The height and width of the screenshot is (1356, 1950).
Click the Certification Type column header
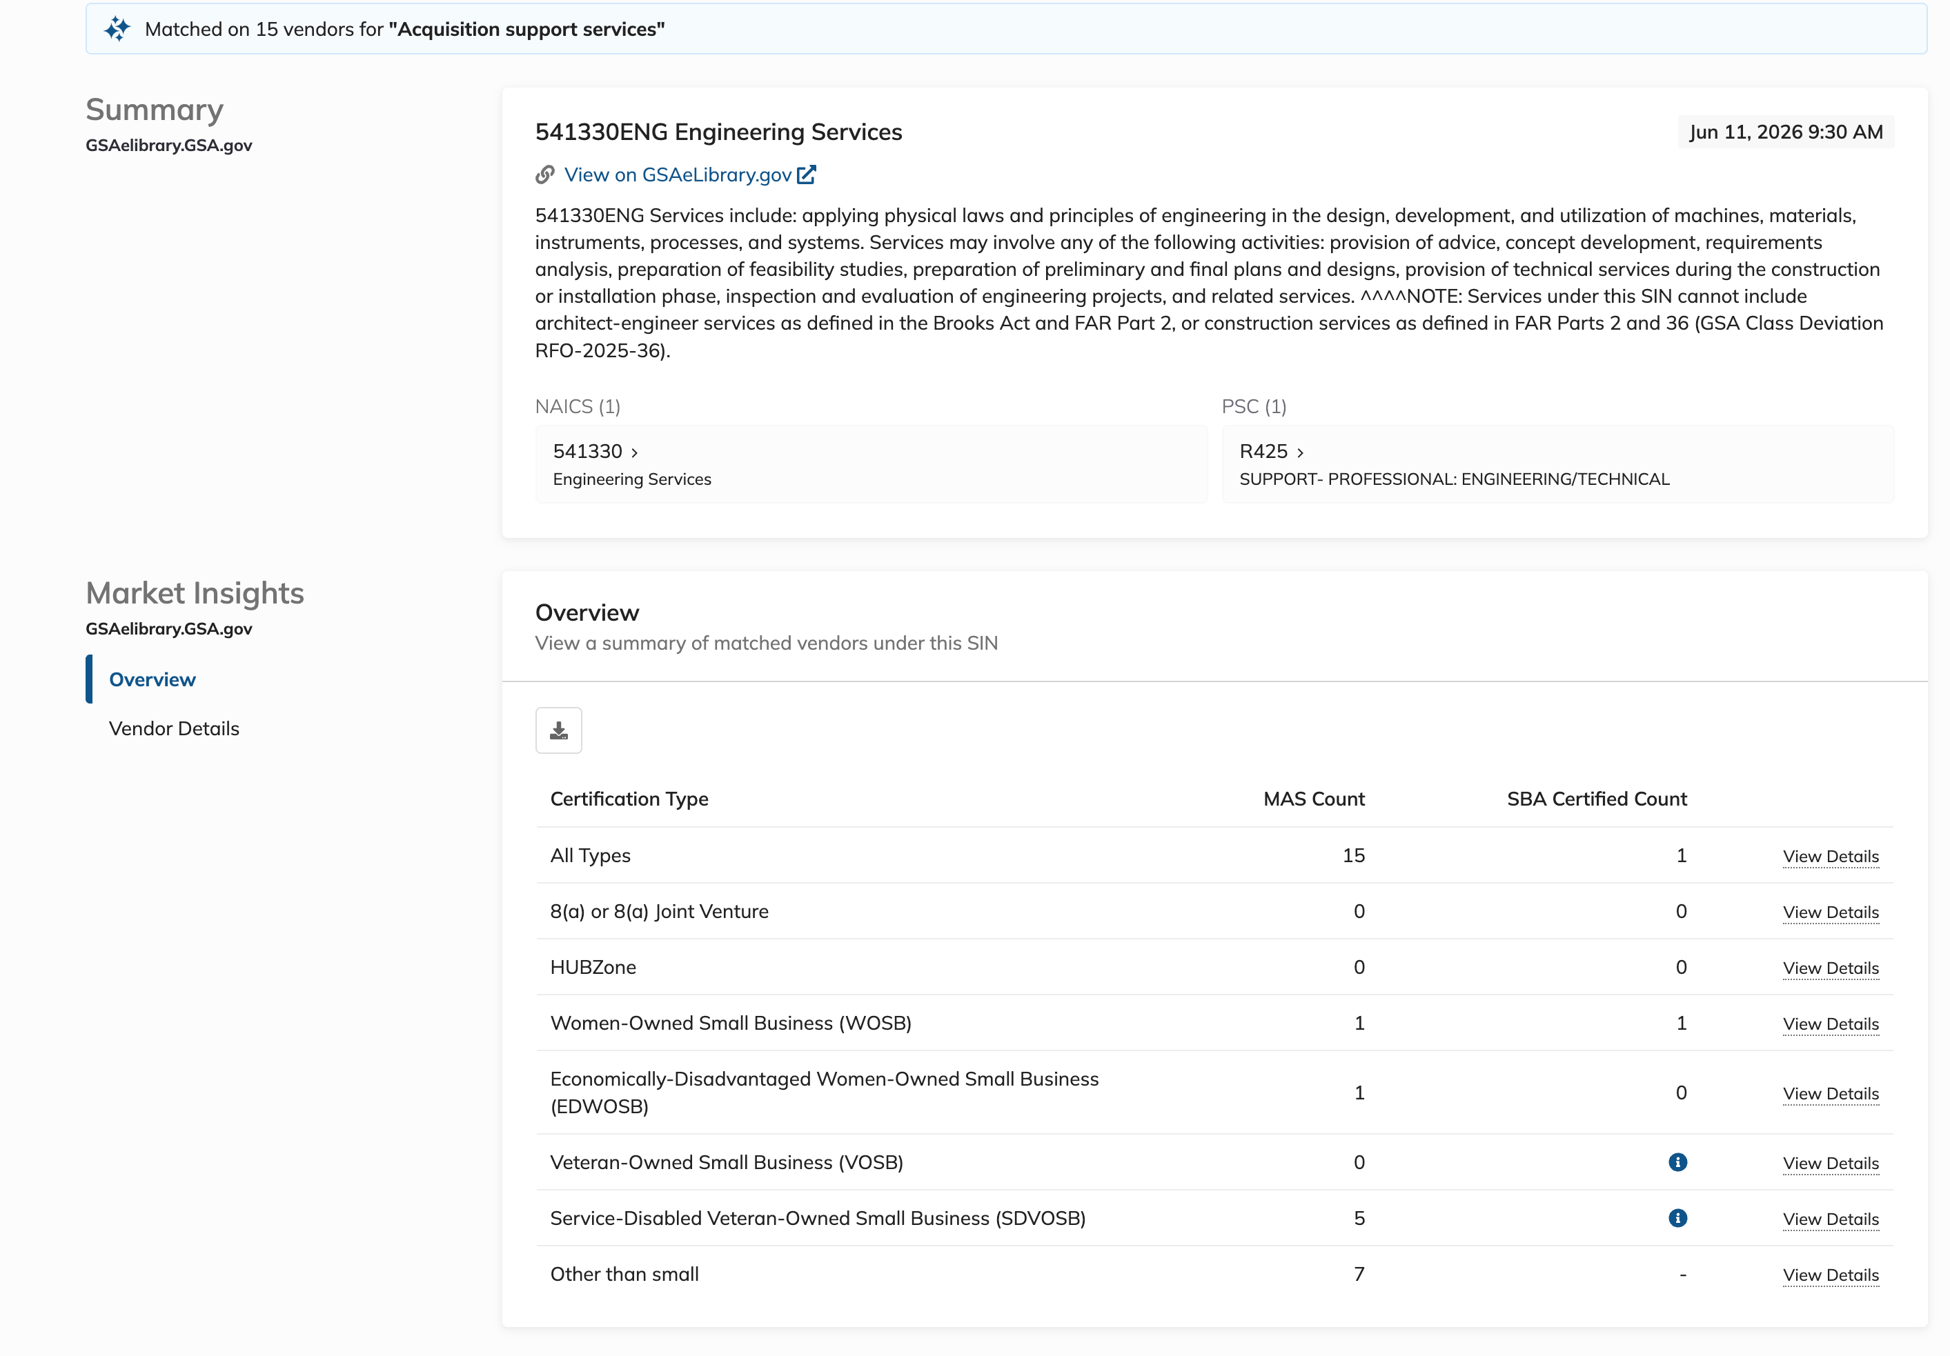coord(629,799)
